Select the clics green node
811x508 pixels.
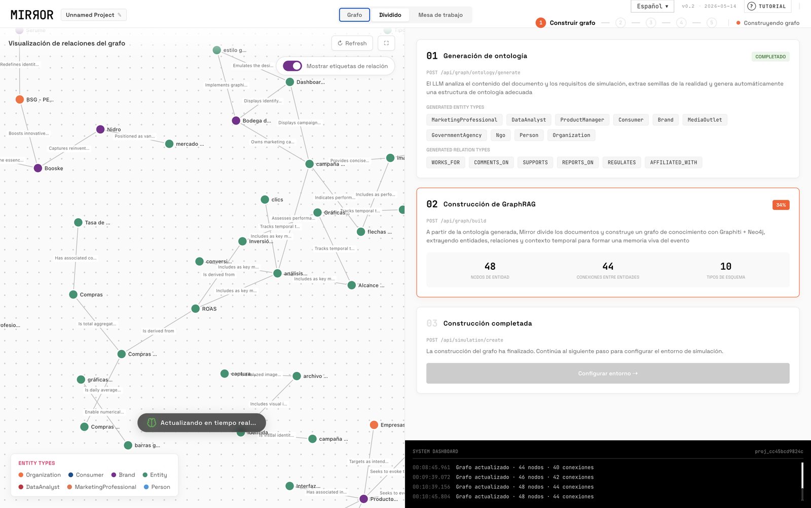click(x=265, y=199)
